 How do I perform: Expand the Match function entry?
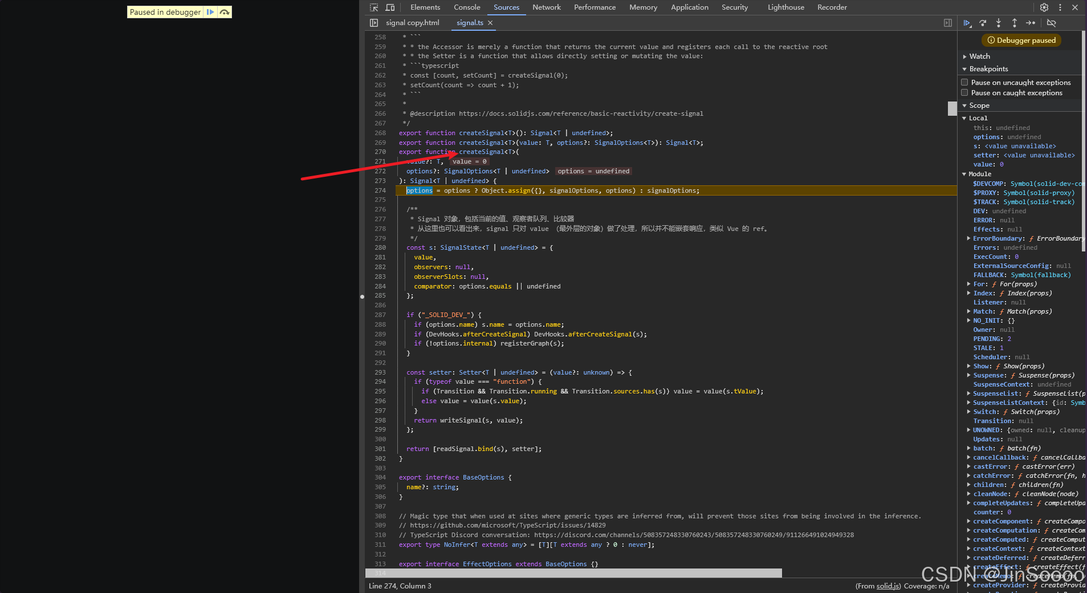click(968, 311)
